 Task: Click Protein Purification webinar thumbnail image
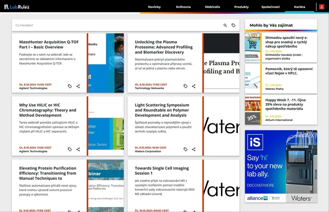(x=106, y=185)
